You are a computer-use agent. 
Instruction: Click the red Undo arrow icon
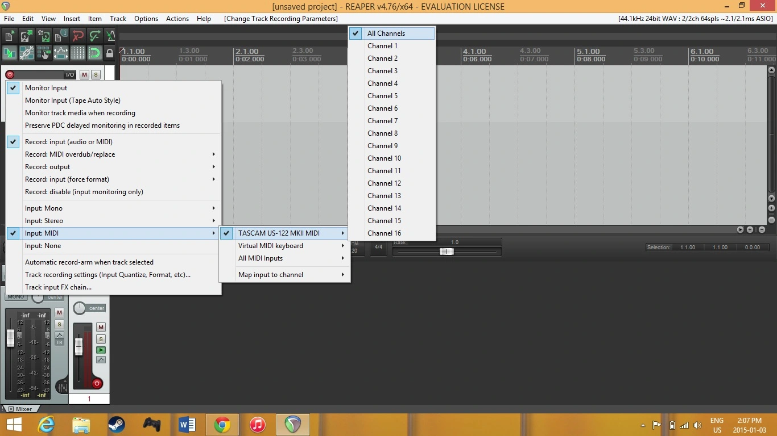pyautogui.click(x=78, y=36)
